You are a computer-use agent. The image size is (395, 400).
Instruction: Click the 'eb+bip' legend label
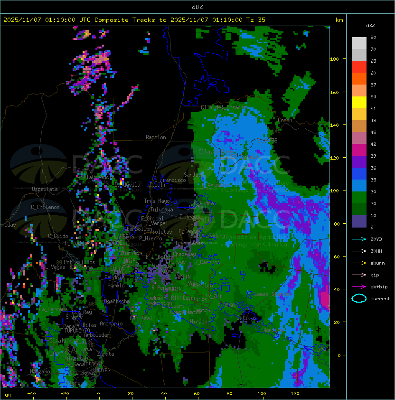379,287
